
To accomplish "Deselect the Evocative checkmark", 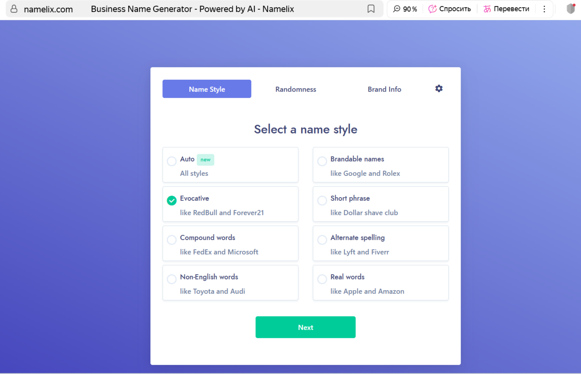I will click(172, 200).
